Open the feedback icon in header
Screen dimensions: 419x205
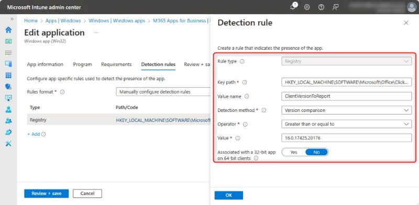(x=336, y=7)
